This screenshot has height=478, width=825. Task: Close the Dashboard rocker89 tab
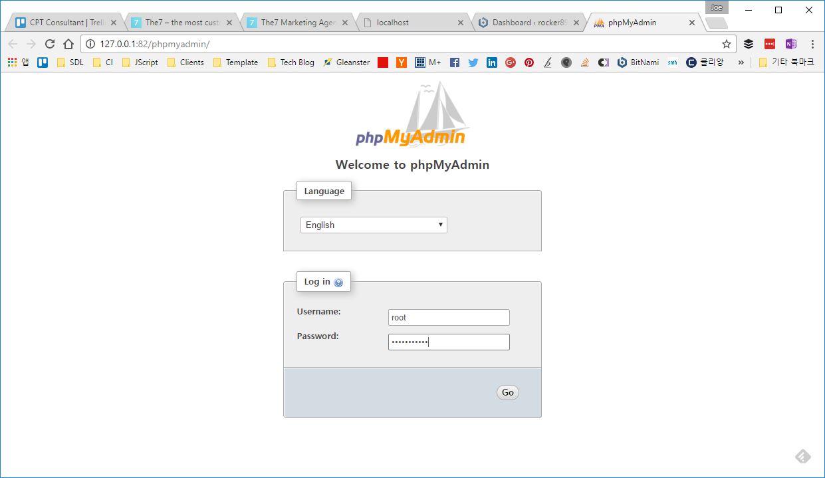576,23
